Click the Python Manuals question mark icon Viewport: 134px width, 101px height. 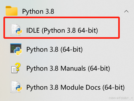(x=16, y=68)
